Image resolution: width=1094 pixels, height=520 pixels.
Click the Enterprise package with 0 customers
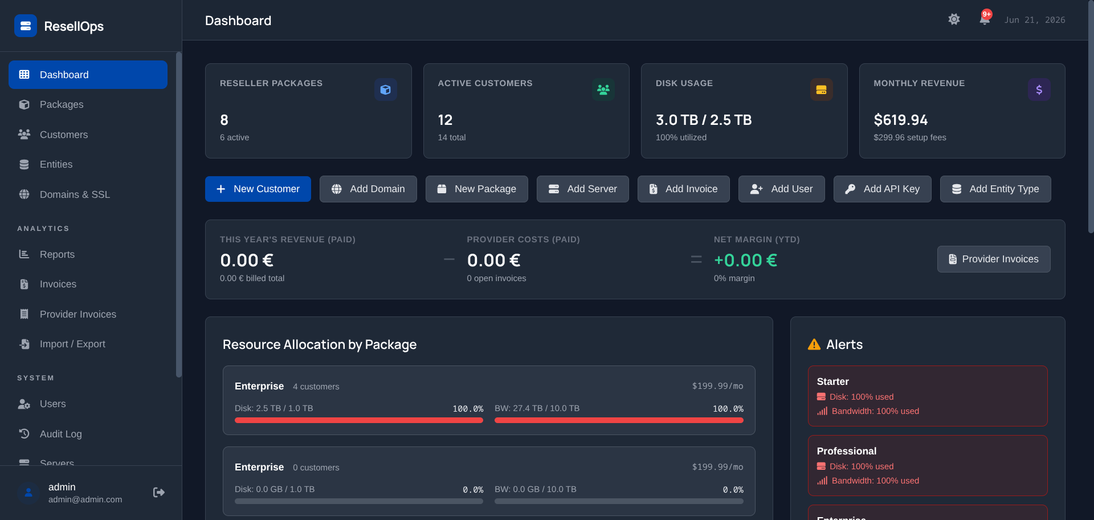[x=489, y=481]
